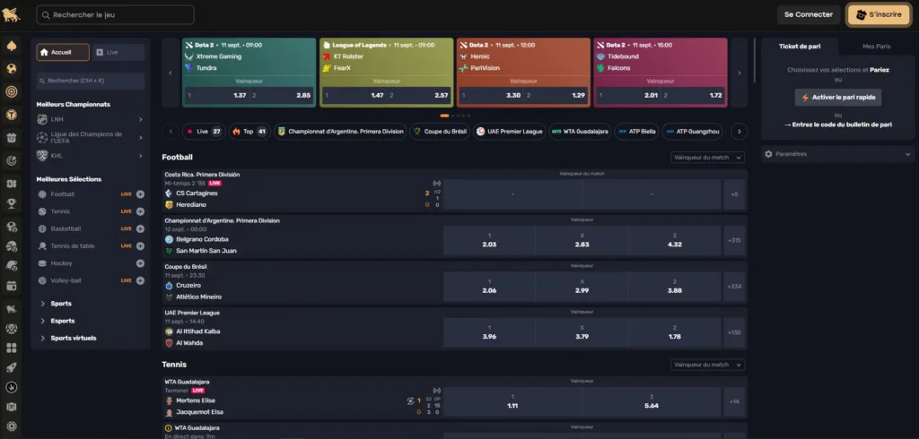Open the Ticket de pari tab

[x=800, y=47]
